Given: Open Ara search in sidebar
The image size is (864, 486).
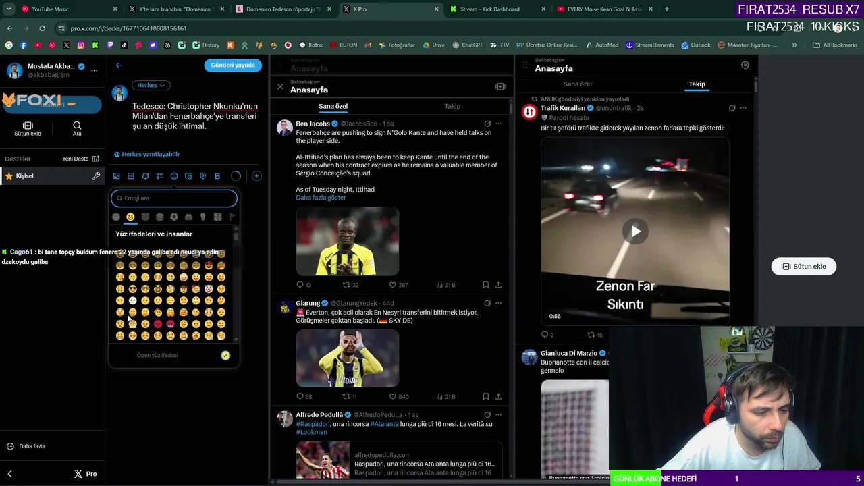Looking at the screenshot, I should point(77,129).
